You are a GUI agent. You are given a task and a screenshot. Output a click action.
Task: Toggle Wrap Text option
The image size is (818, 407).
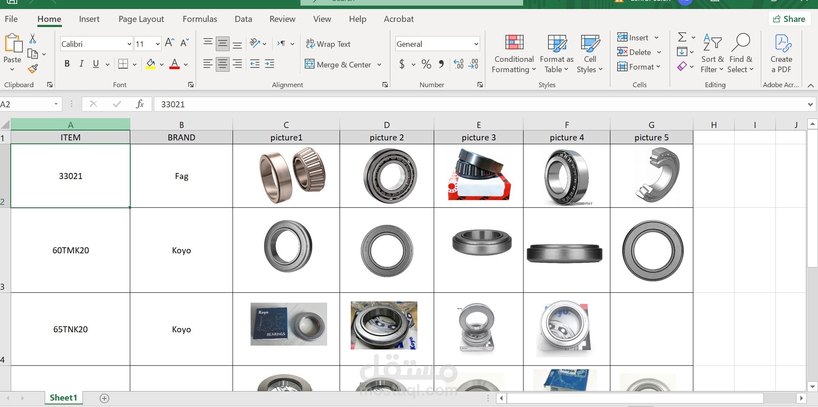[x=328, y=44]
